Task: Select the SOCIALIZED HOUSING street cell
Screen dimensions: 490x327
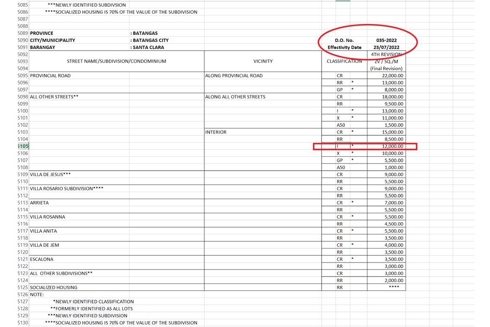Action: click(x=54, y=288)
